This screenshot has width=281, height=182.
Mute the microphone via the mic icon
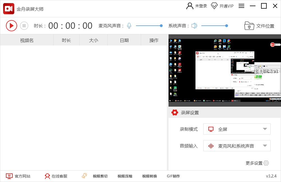pyautogui.click(x=129, y=26)
